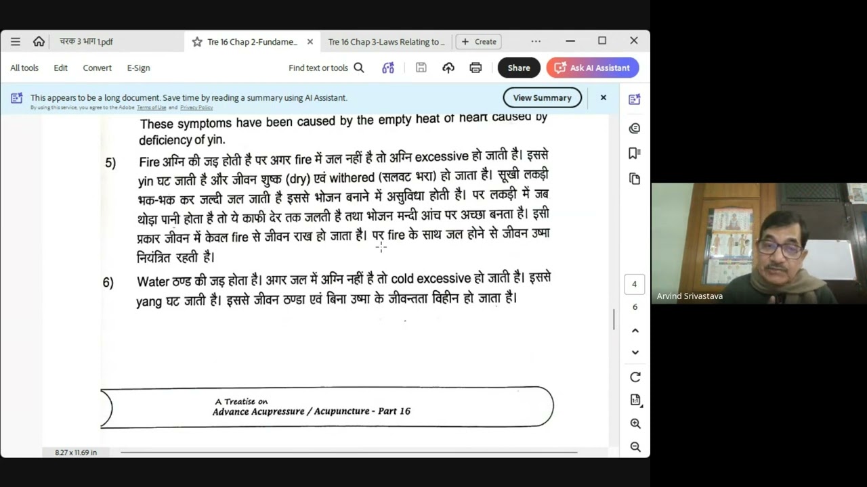Zoom in on the document
This screenshot has width=867, height=487.
635,423
